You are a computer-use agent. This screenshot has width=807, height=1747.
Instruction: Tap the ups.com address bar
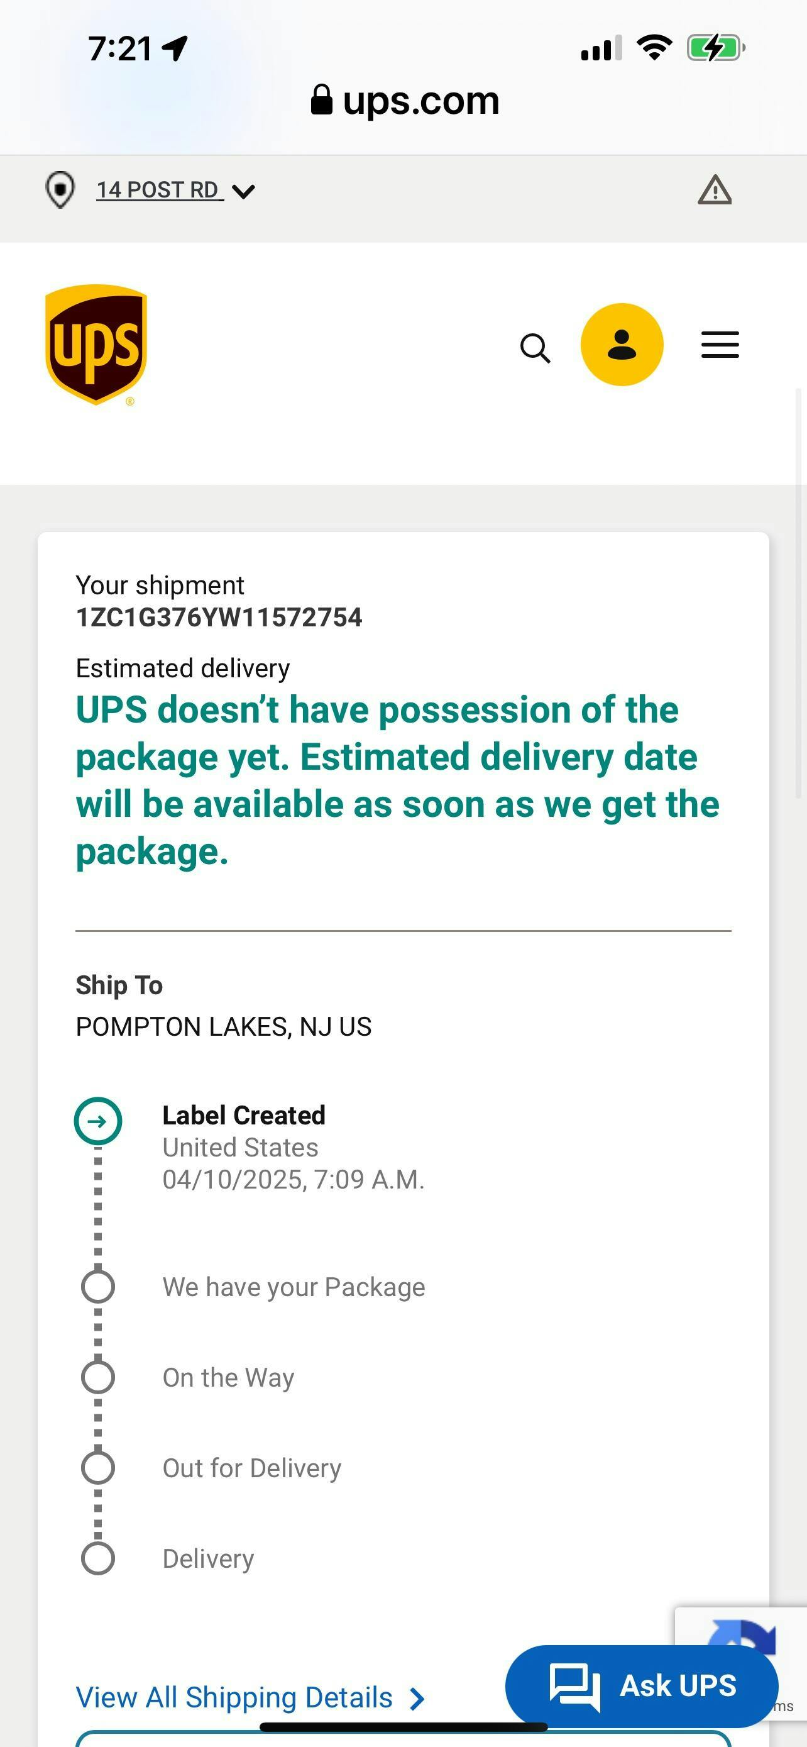pyautogui.click(x=420, y=101)
